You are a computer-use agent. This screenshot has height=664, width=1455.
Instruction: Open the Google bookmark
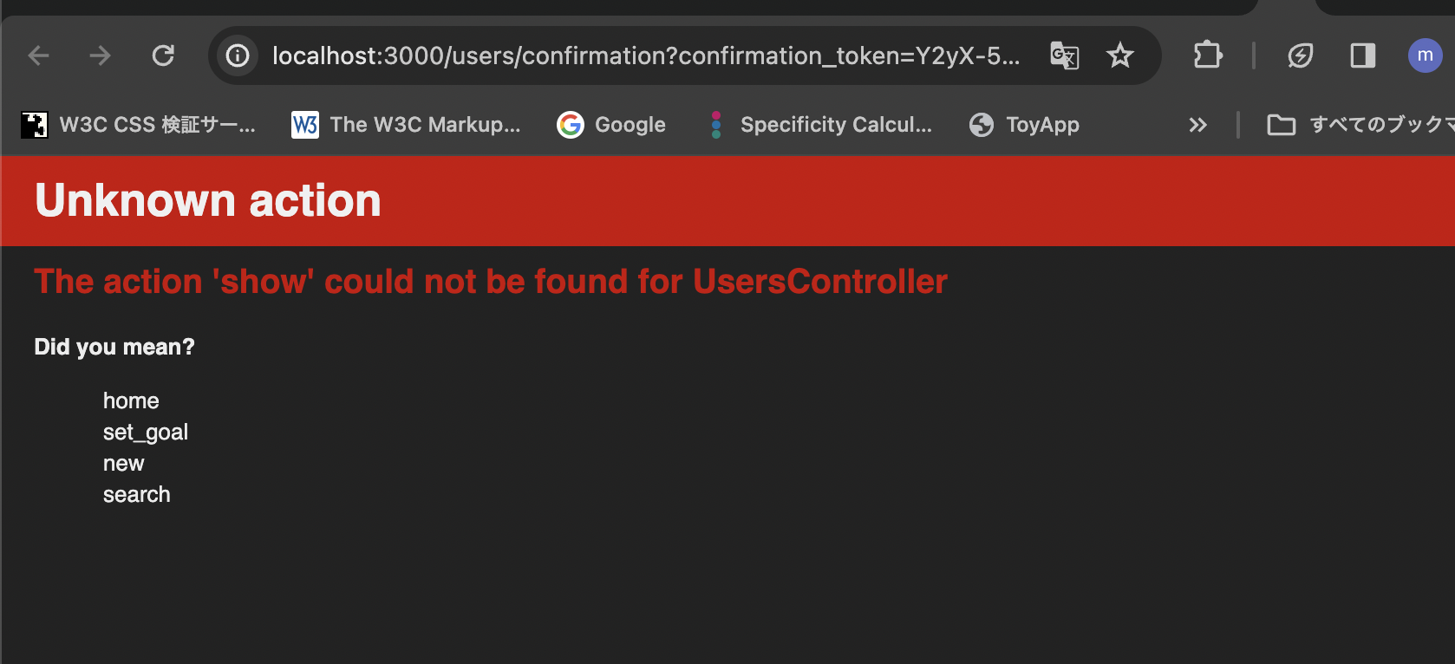611,125
